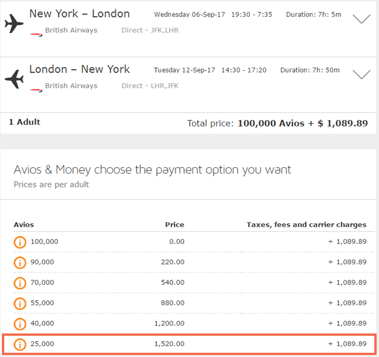Click the info icon beside 100,000 Avios
This screenshot has width=379, height=357.
pos(20,242)
